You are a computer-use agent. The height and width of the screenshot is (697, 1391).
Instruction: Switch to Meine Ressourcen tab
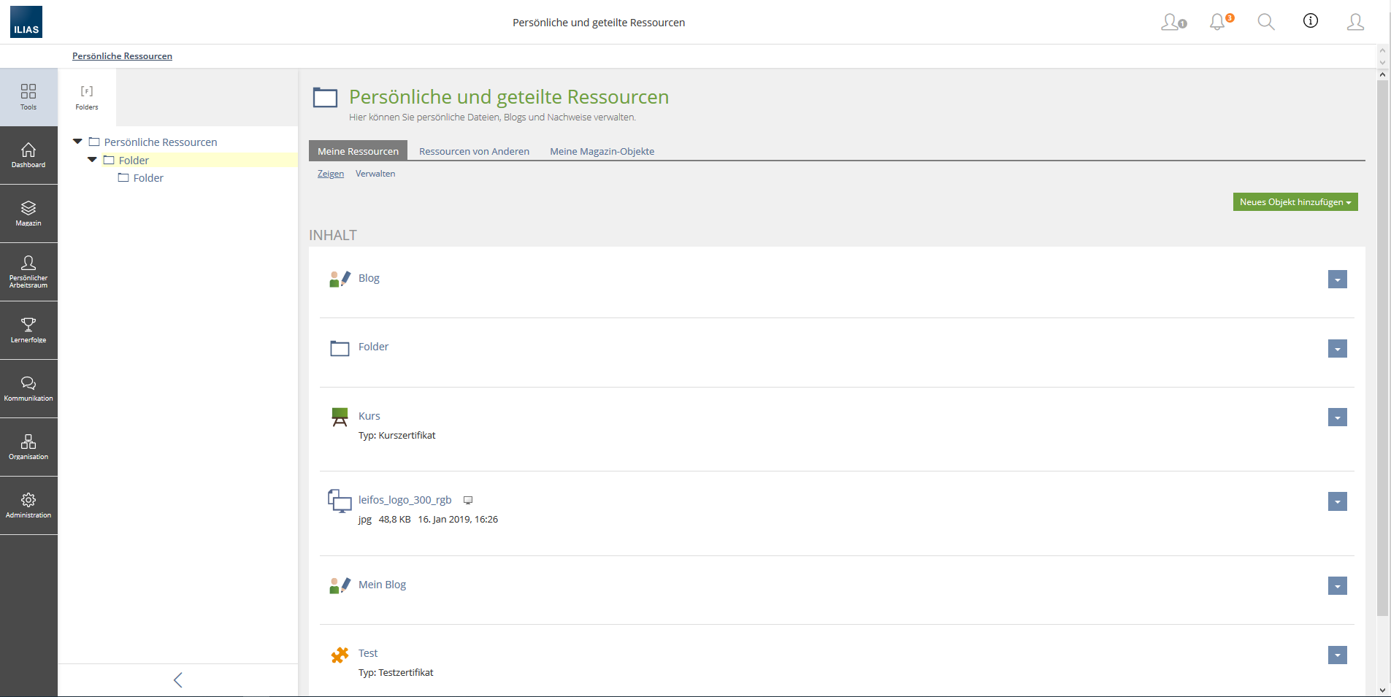(358, 151)
